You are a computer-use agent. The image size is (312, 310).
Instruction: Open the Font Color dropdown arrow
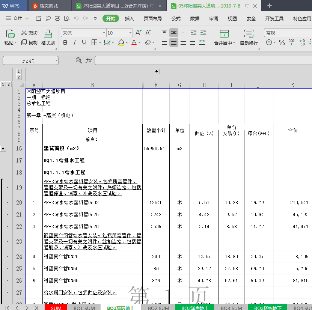pyautogui.click(x=140, y=42)
